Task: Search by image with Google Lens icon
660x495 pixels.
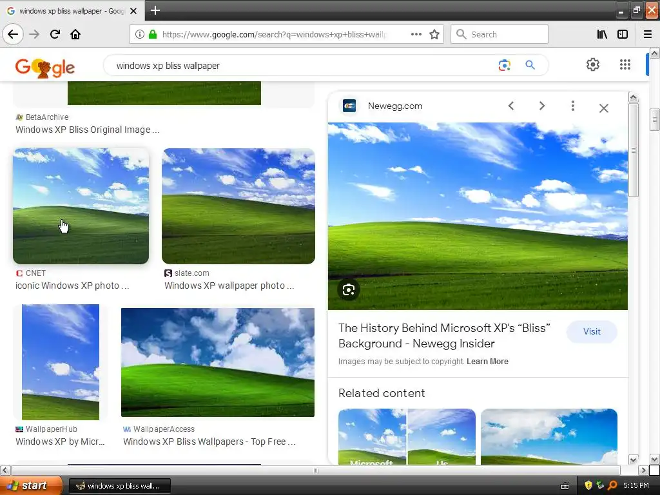Action: [504, 65]
